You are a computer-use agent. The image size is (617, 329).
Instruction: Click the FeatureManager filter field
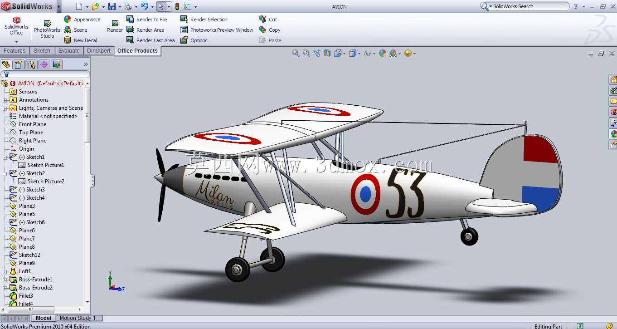click(45, 74)
